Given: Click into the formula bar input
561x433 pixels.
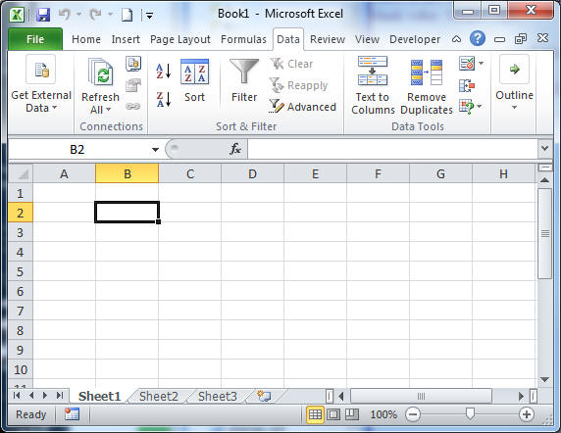Looking at the screenshot, I should pos(392,149).
